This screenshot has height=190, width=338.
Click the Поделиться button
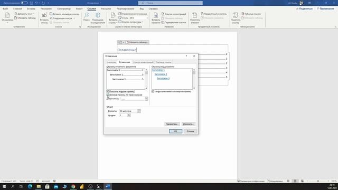tap(304, 8)
